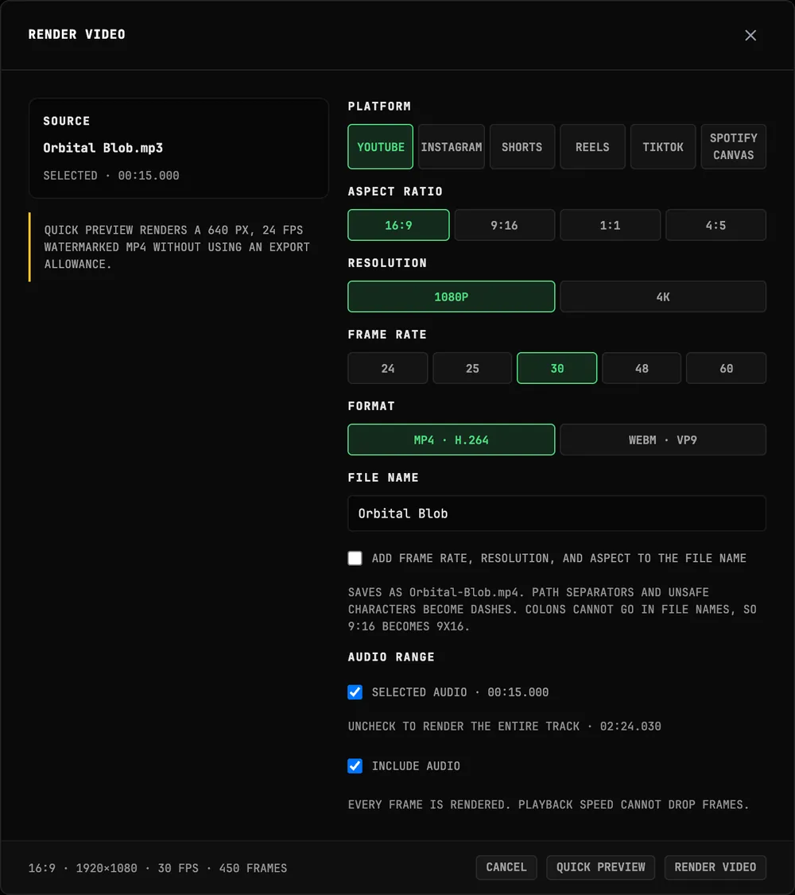
Task: Set frame rate to 24
Action: point(387,368)
